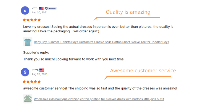The image size is (200, 107).
Task: Click the s***n username
Action: 35,9
